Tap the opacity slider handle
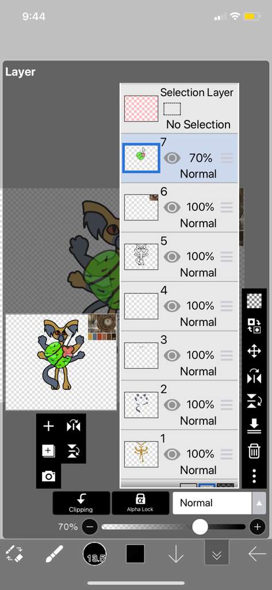Viewport: 272px width, 590px height. pos(200,527)
